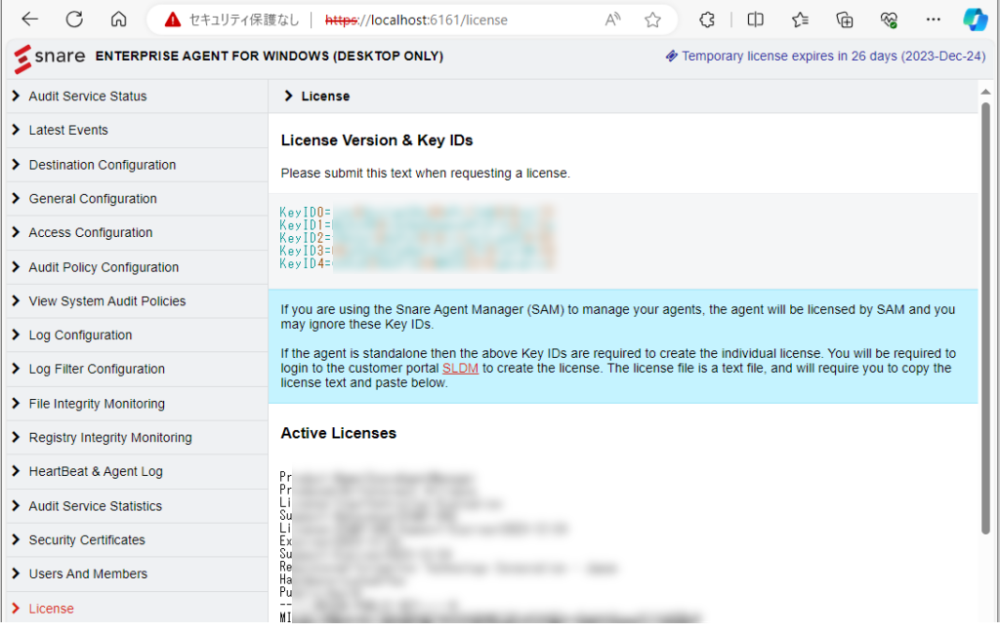Click the scrollbar up arrow
Viewport: 1000px width, 632px height.
(985, 92)
